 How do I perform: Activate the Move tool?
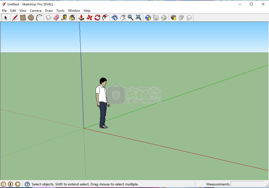(x=89, y=18)
